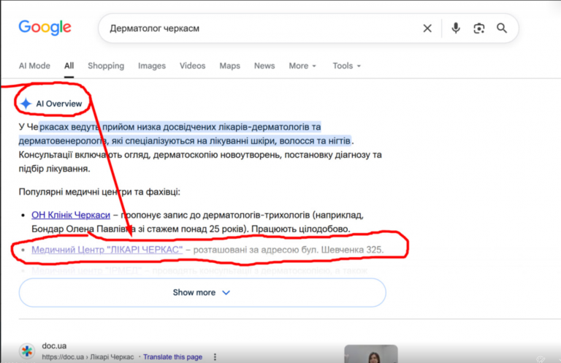Submit search with magnifier icon
The width and height of the screenshot is (561, 363).
[502, 28]
